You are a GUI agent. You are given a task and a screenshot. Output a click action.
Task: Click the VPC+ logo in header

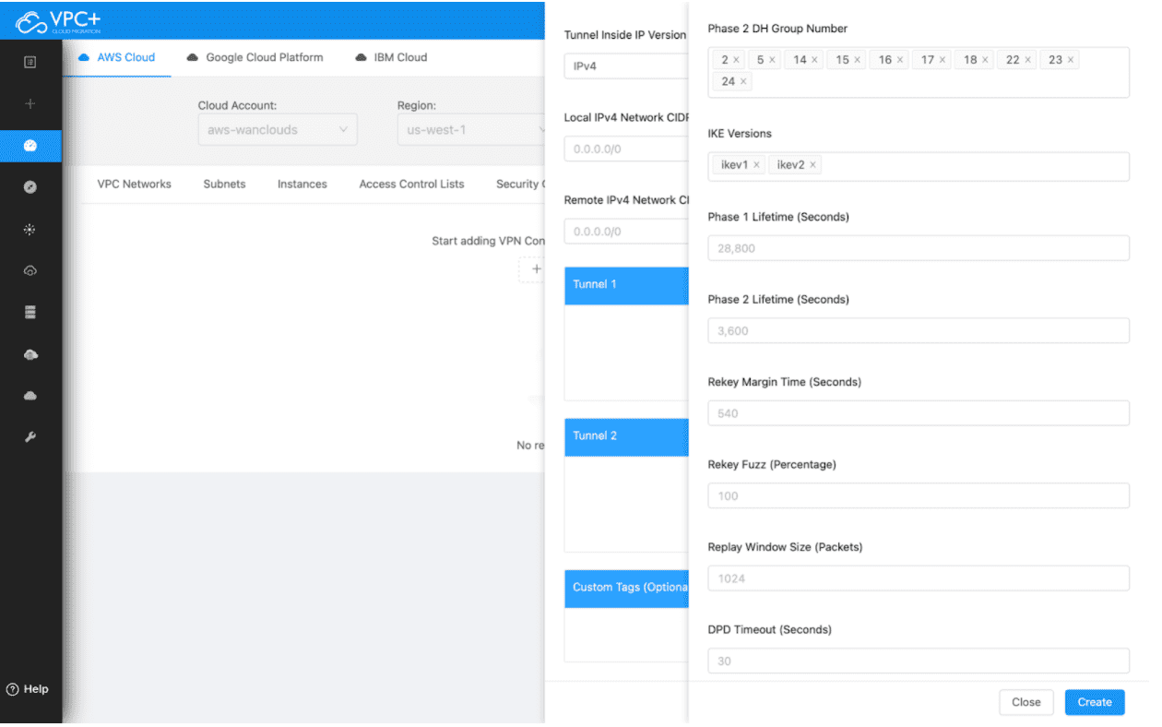coord(59,20)
